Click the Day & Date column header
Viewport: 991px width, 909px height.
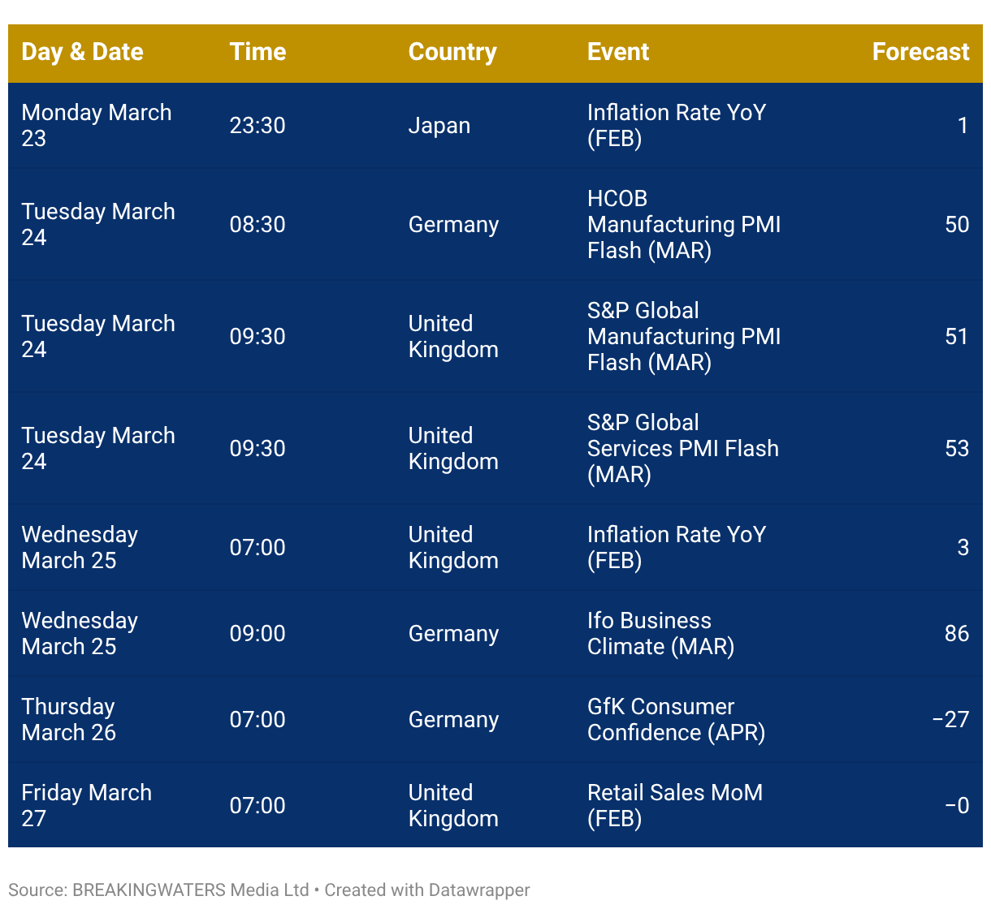(x=82, y=52)
